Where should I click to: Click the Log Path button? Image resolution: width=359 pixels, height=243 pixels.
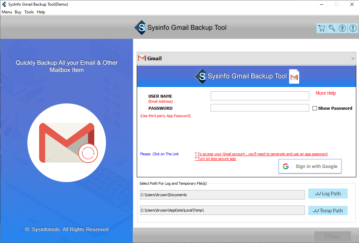[x=328, y=193]
